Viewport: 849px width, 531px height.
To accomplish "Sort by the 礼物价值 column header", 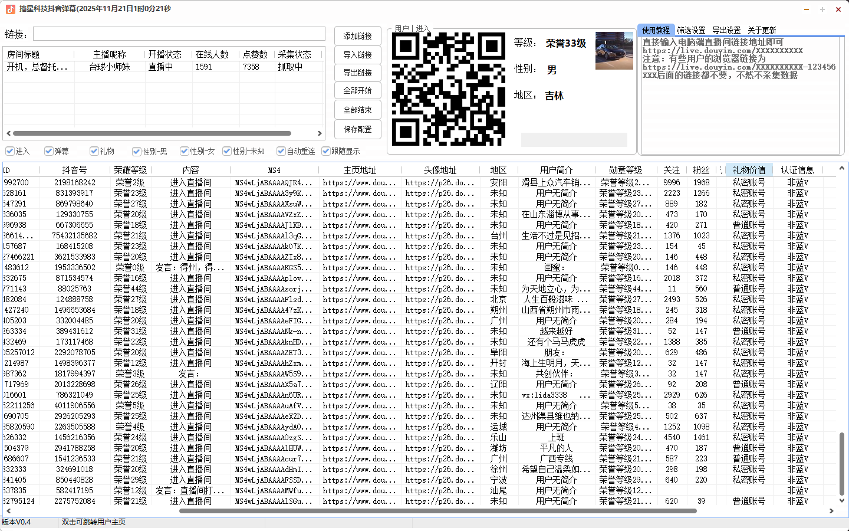I will [749, 170].
